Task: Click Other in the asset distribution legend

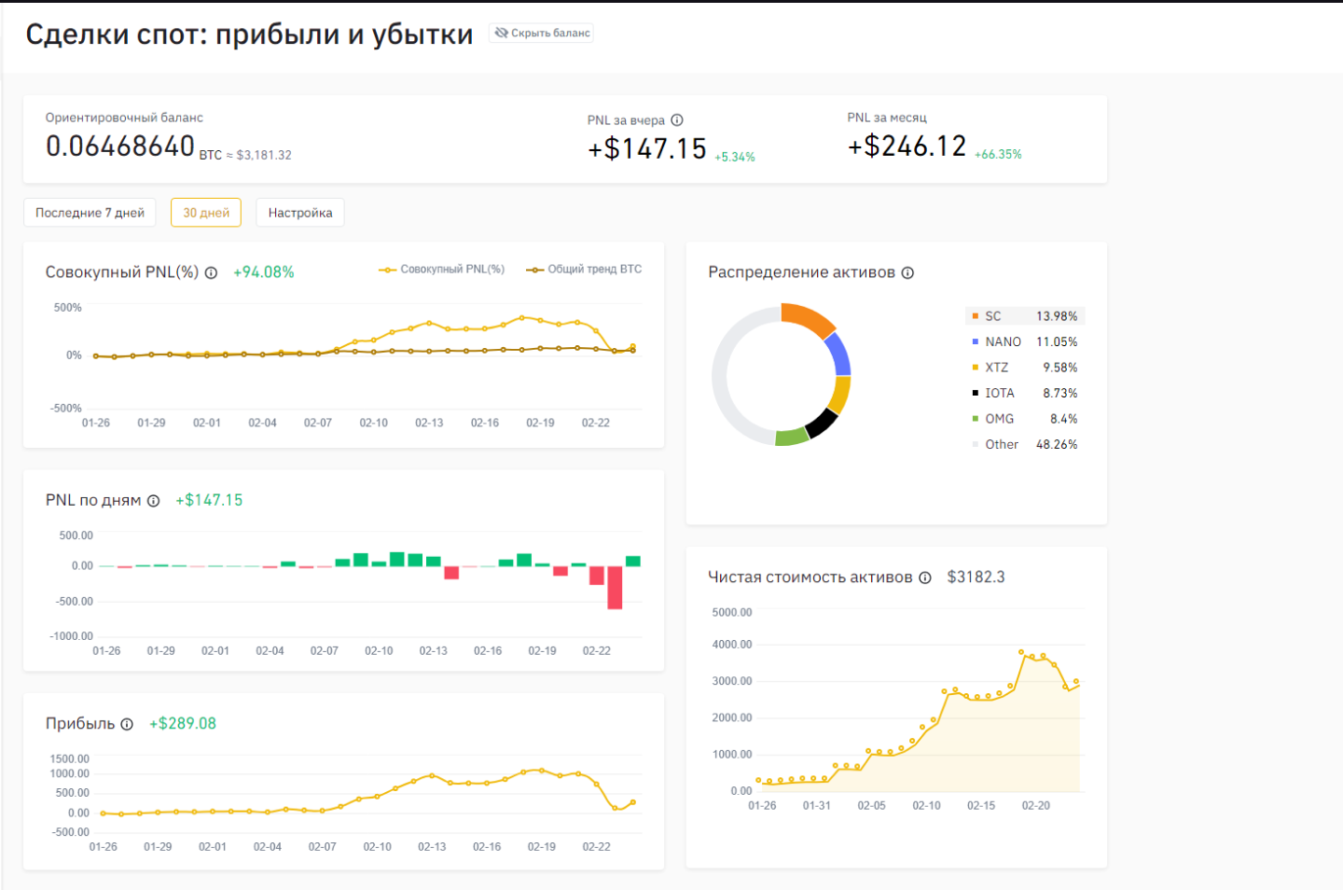Action: tap(1002, 445)
